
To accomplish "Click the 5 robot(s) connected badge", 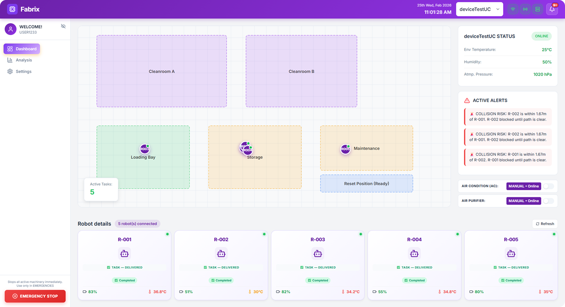I will click(x=137, y=224).
